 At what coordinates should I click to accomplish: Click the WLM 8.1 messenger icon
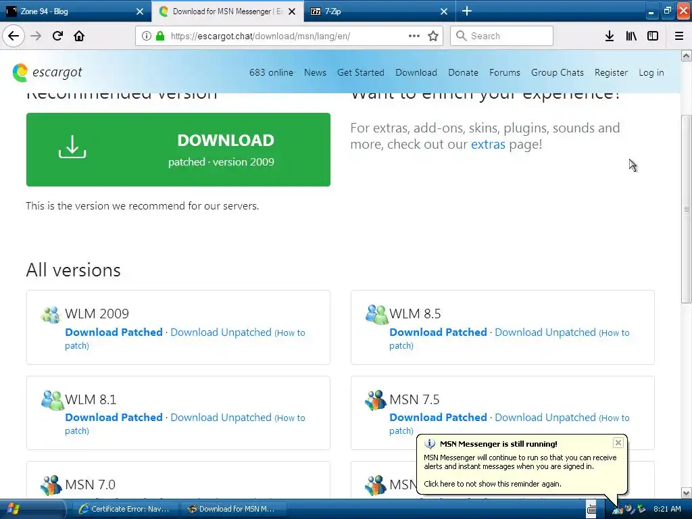[52, 400]
